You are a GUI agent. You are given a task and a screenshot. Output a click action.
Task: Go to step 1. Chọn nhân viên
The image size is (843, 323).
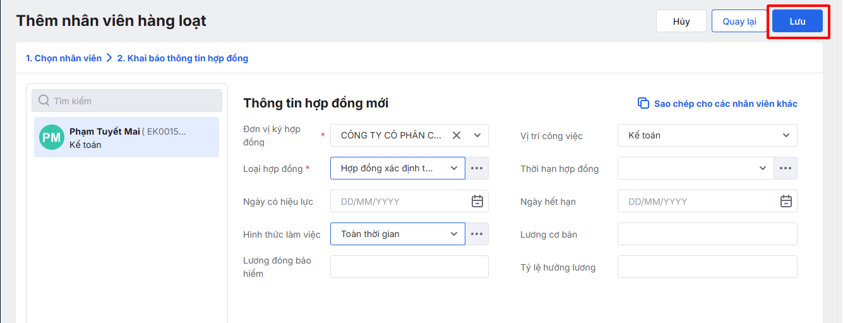[x=64, y=58]
